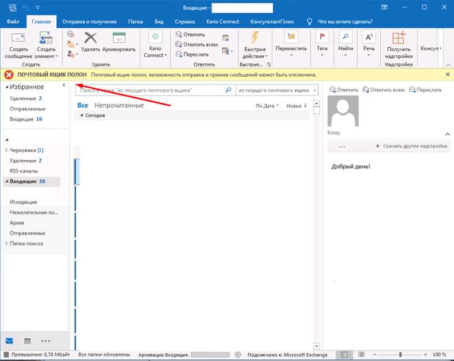Viewport: 454px width, 361px height.
Task: Collapse the Избранное favorites section
Action: (x=7, y=87)
